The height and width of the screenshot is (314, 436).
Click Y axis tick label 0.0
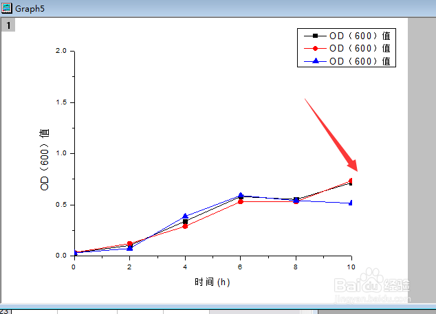point(61,256)
